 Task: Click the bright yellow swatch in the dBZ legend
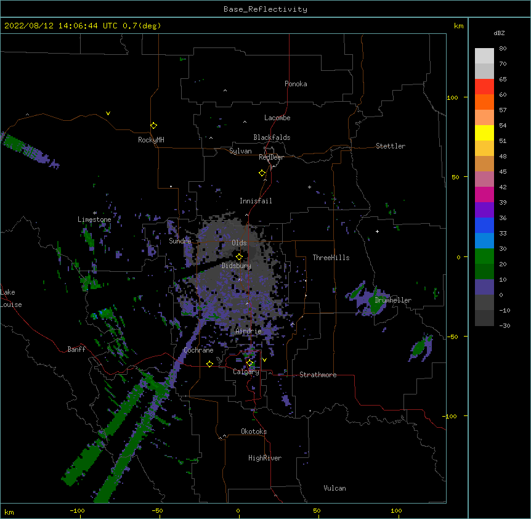[x=484, y=133]
